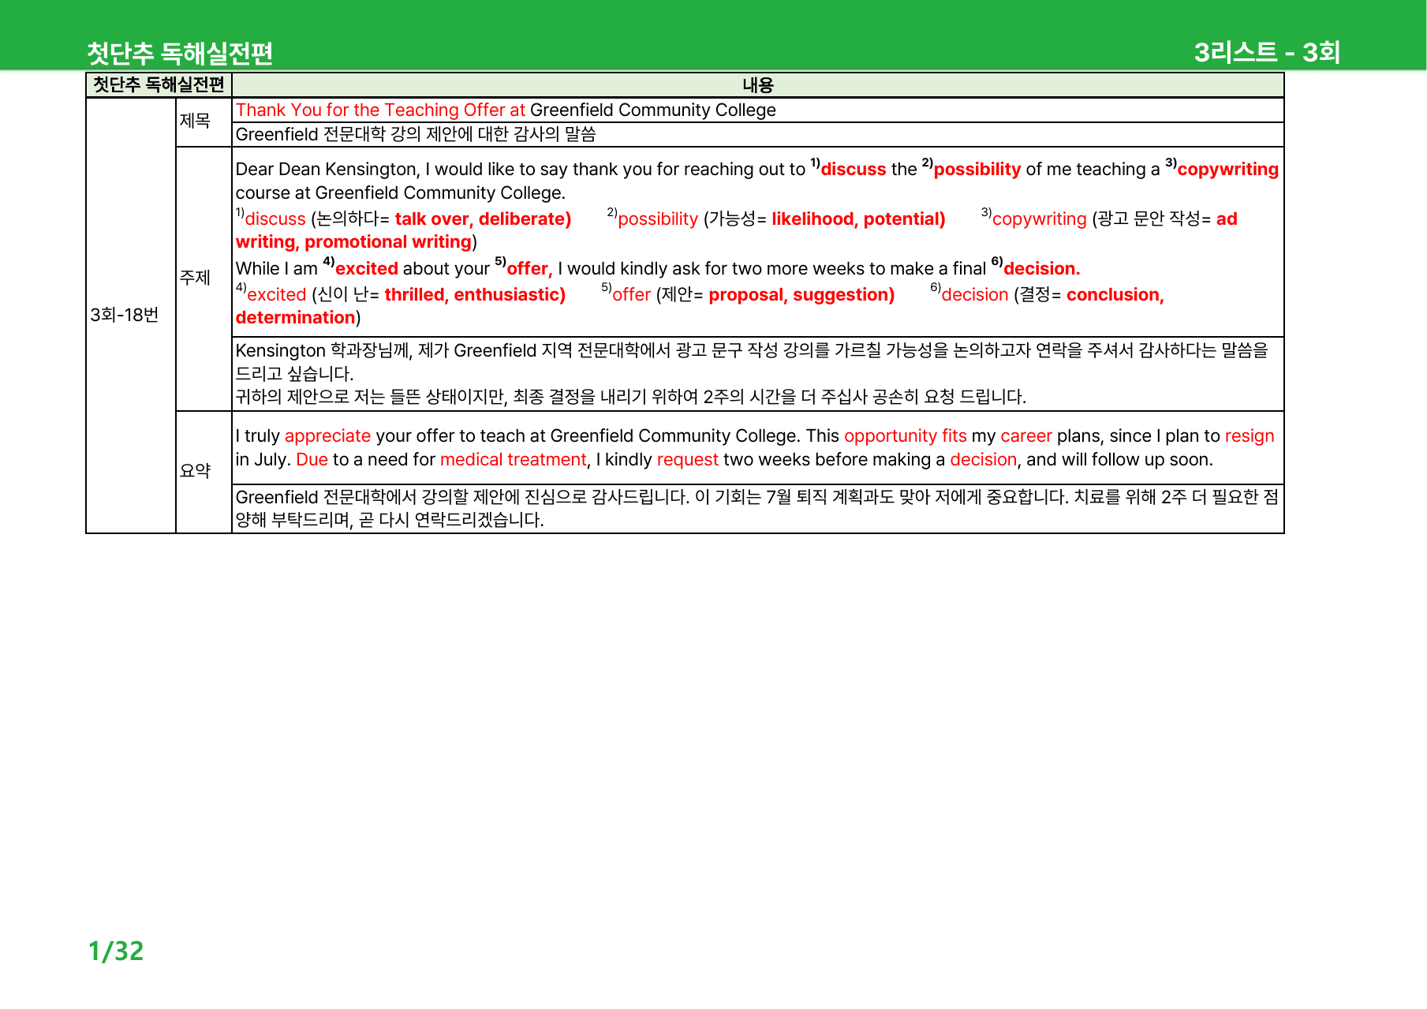The height and width of the screenshot is (1009, 1427).
Task: Click the red phrase 'medical treatment'
Action: coord(514,459)
